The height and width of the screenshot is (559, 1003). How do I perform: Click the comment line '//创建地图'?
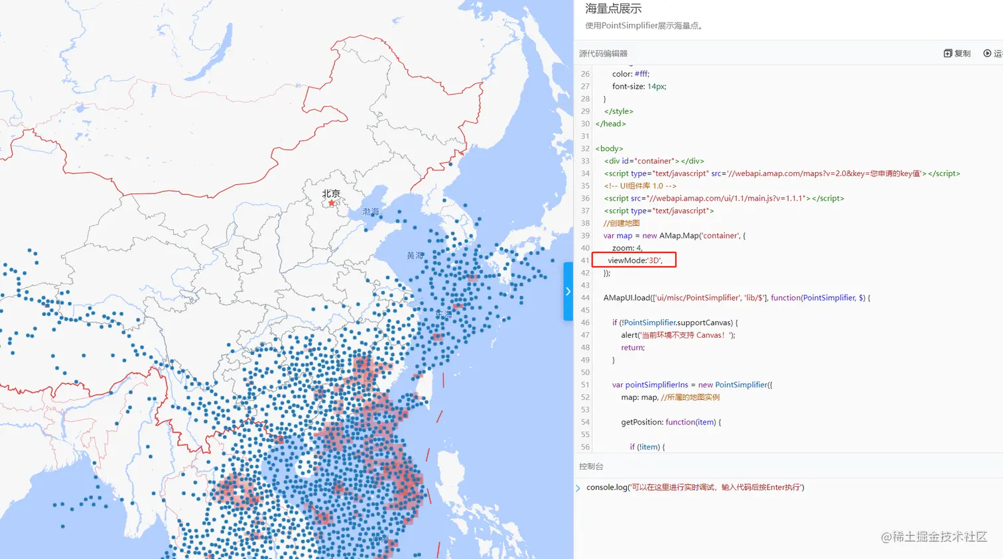(622, 223)
